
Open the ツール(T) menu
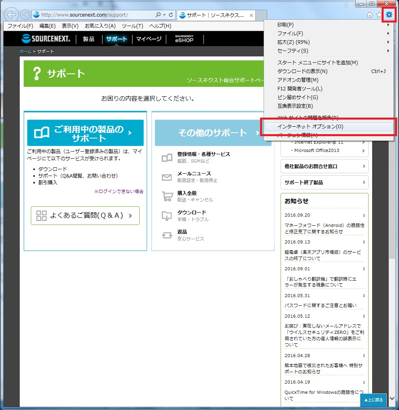[132, 26]
